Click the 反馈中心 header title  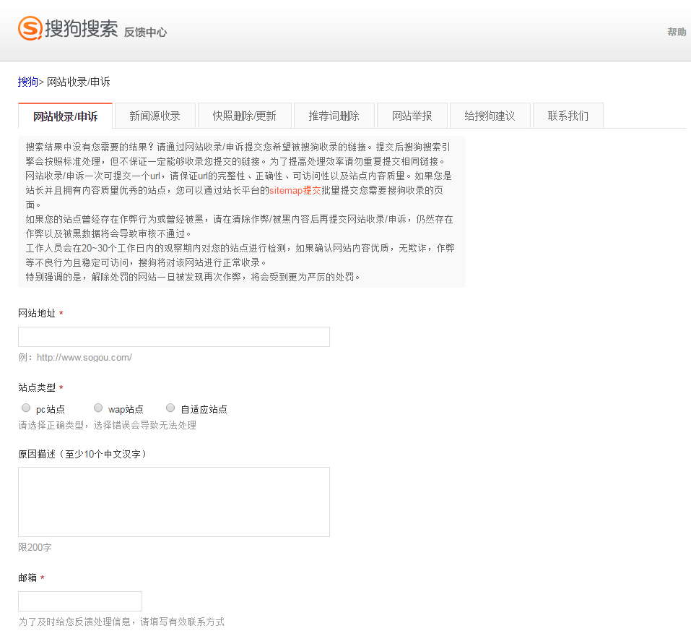point(145,33)
